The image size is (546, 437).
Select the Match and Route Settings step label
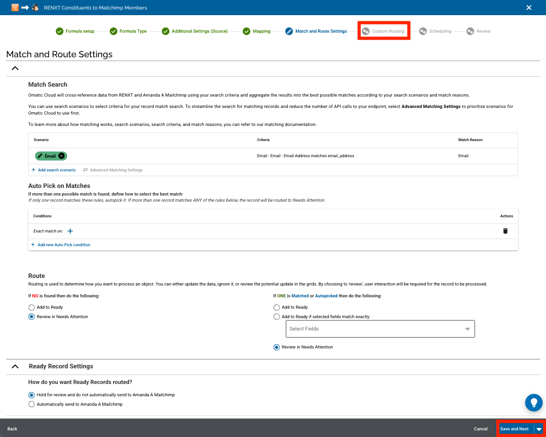[321, 31]
